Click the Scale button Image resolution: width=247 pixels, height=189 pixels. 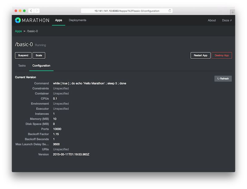point(39,55)
